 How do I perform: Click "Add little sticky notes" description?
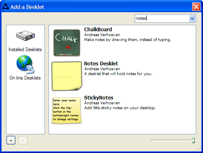(x=120, y=108)
